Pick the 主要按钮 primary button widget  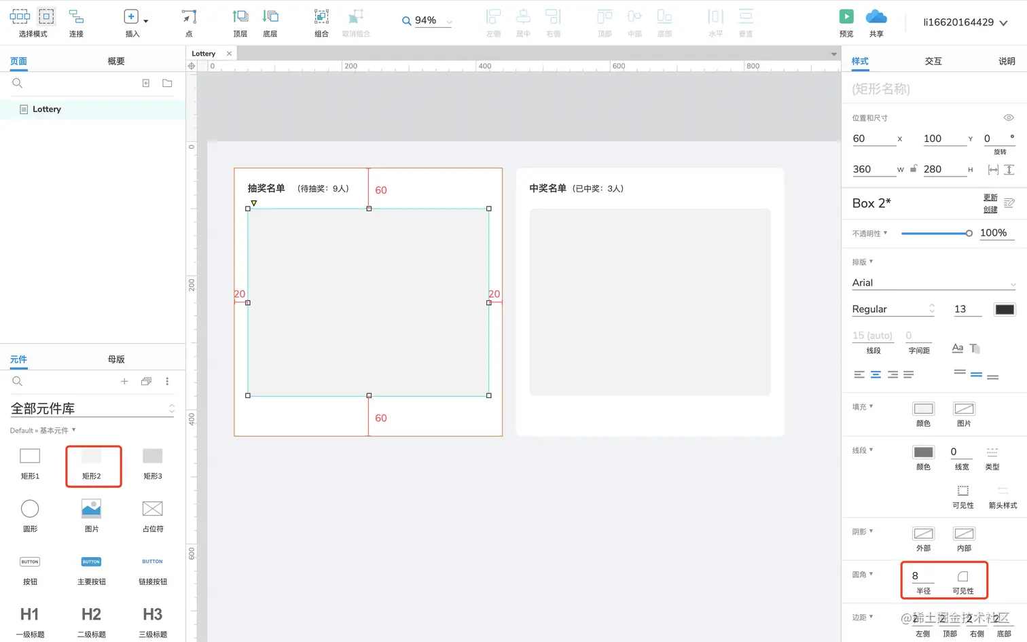pos(92,570)
